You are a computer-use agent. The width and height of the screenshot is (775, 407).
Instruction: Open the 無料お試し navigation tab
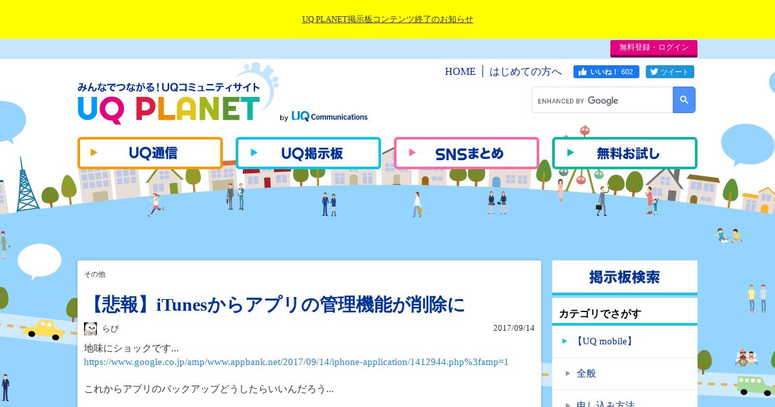tap(625, 153)
